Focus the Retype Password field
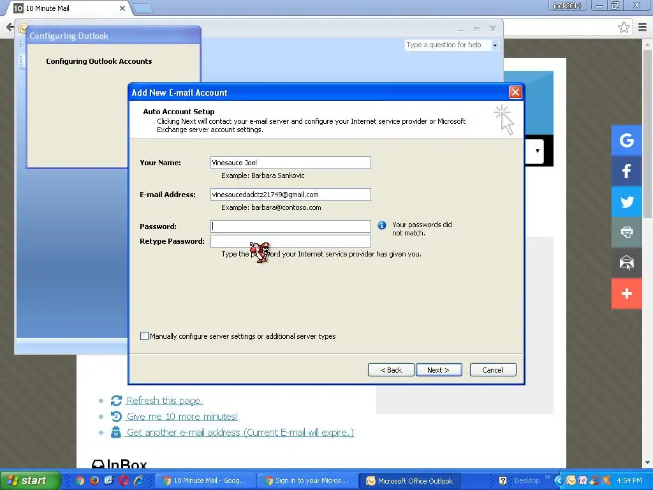This screenshot has height=490, width=653. click(291, 241)
